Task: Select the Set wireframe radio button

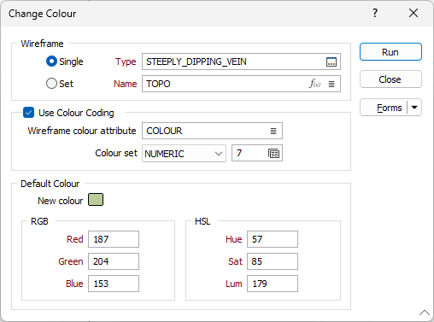Action: 51,84
